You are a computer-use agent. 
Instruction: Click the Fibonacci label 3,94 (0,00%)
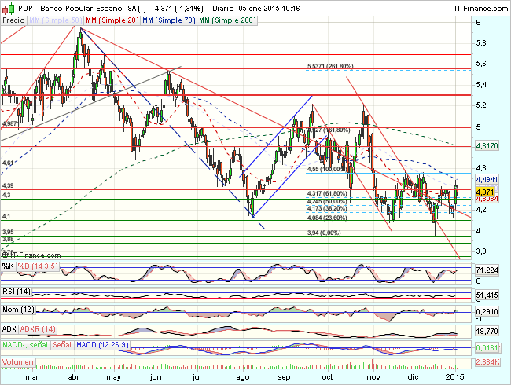click(x=324, y=233)
